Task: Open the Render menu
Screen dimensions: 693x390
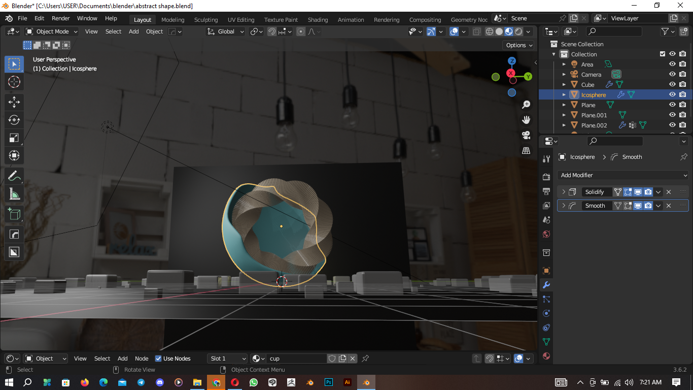Action: [60, 18]
